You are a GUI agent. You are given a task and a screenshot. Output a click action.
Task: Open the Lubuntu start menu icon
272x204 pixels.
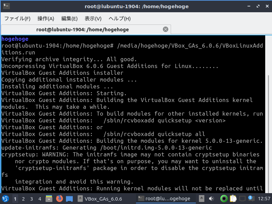(5, 199)
